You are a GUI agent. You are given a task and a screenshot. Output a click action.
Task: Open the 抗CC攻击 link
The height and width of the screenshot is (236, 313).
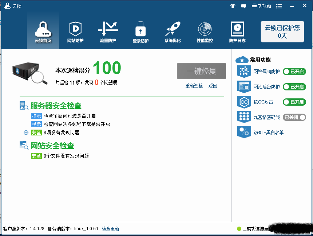coord(263,102)
